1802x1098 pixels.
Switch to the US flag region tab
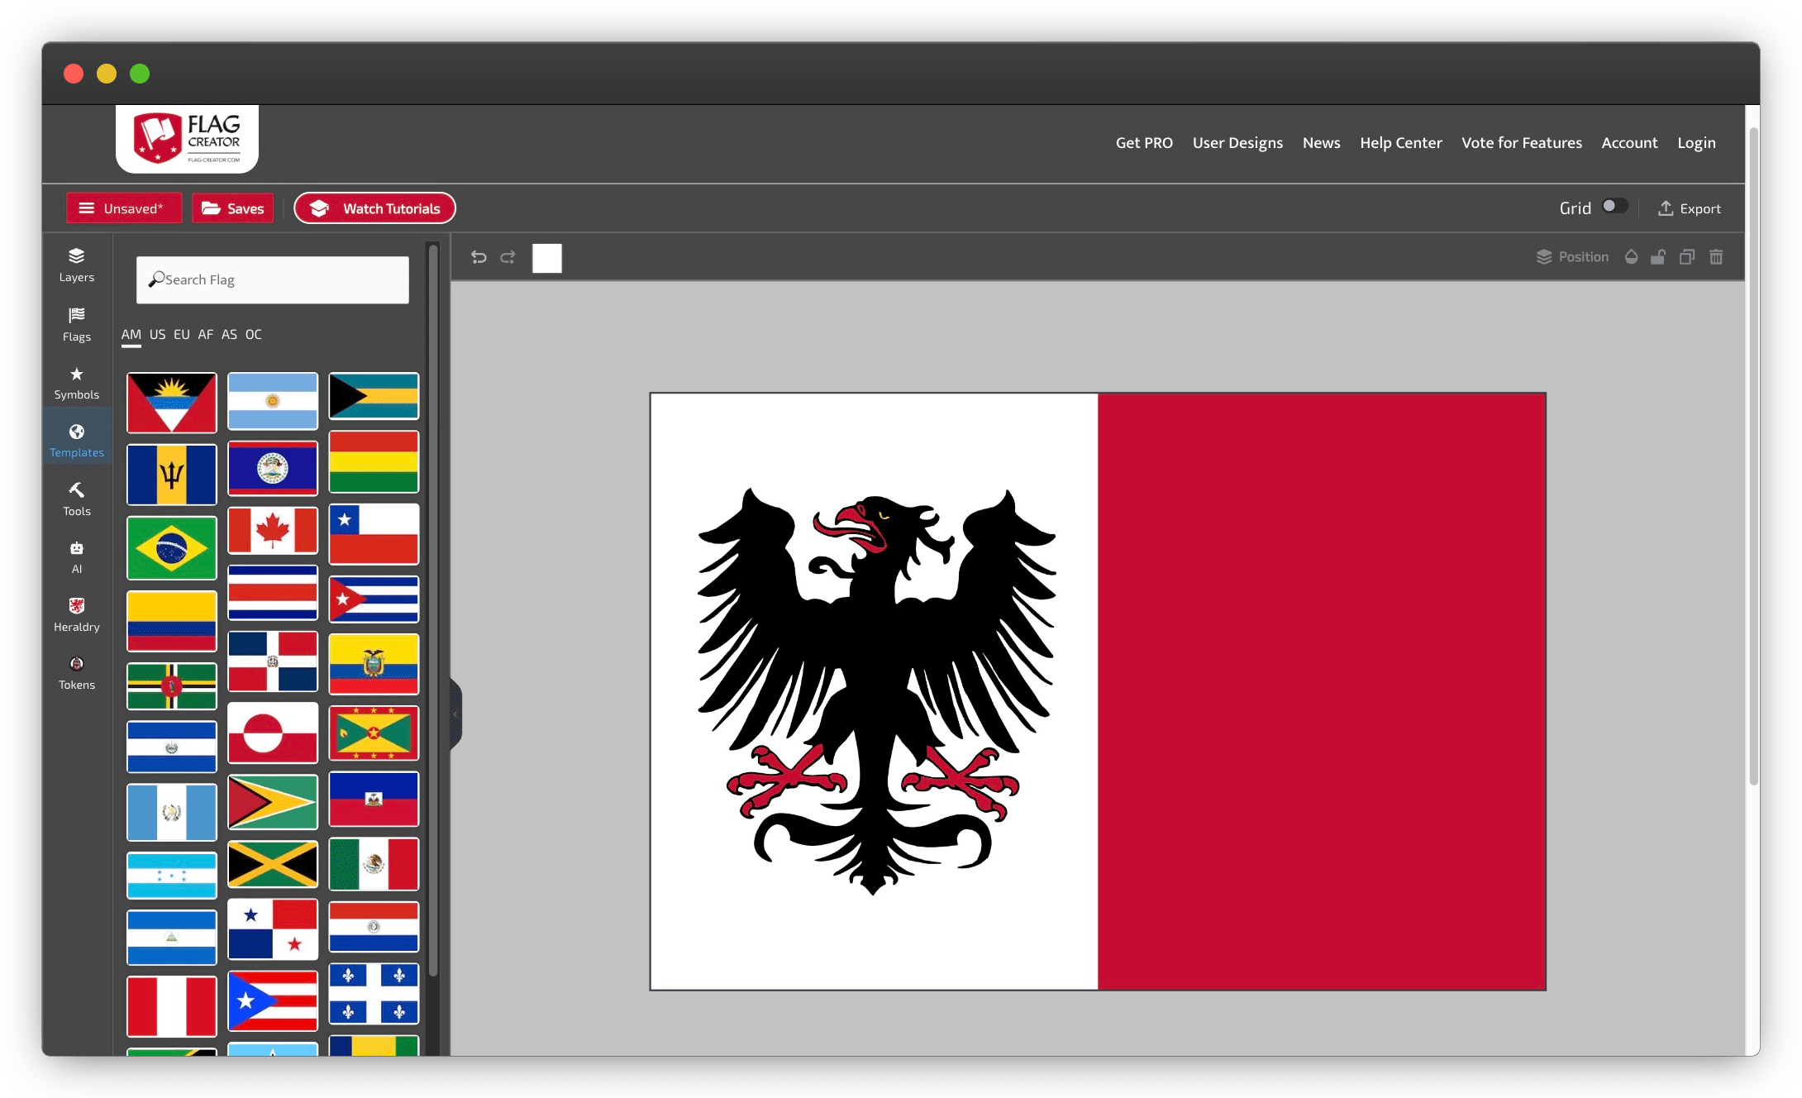(x=157, y=334)
